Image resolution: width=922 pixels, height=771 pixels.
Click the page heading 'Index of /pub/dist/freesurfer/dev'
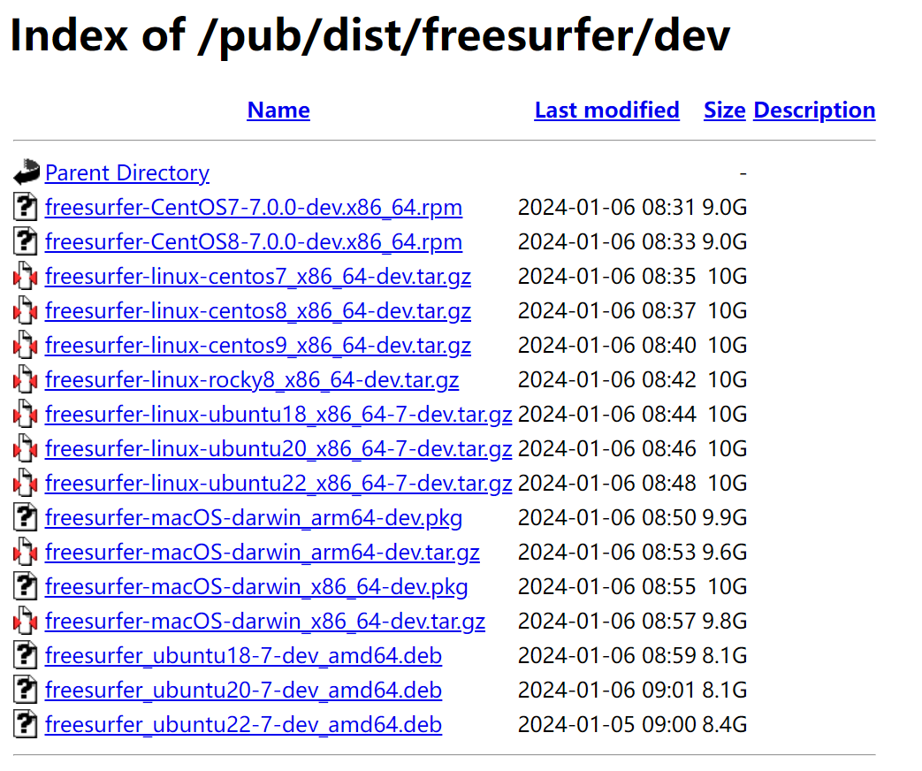click(x=370, y=35)
